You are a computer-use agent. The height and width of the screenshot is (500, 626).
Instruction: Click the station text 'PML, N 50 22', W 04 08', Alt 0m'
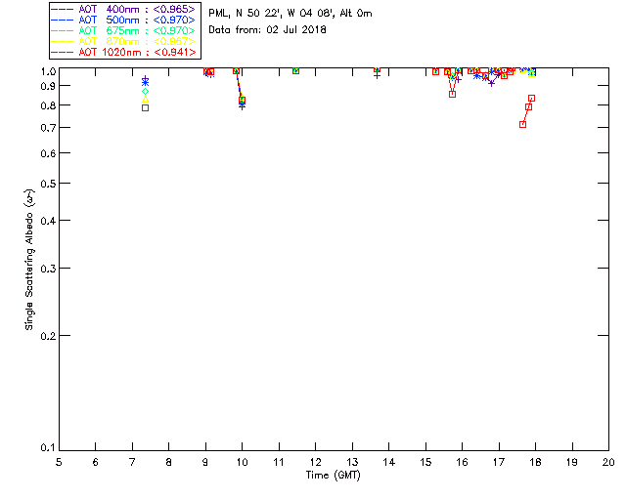291,14
